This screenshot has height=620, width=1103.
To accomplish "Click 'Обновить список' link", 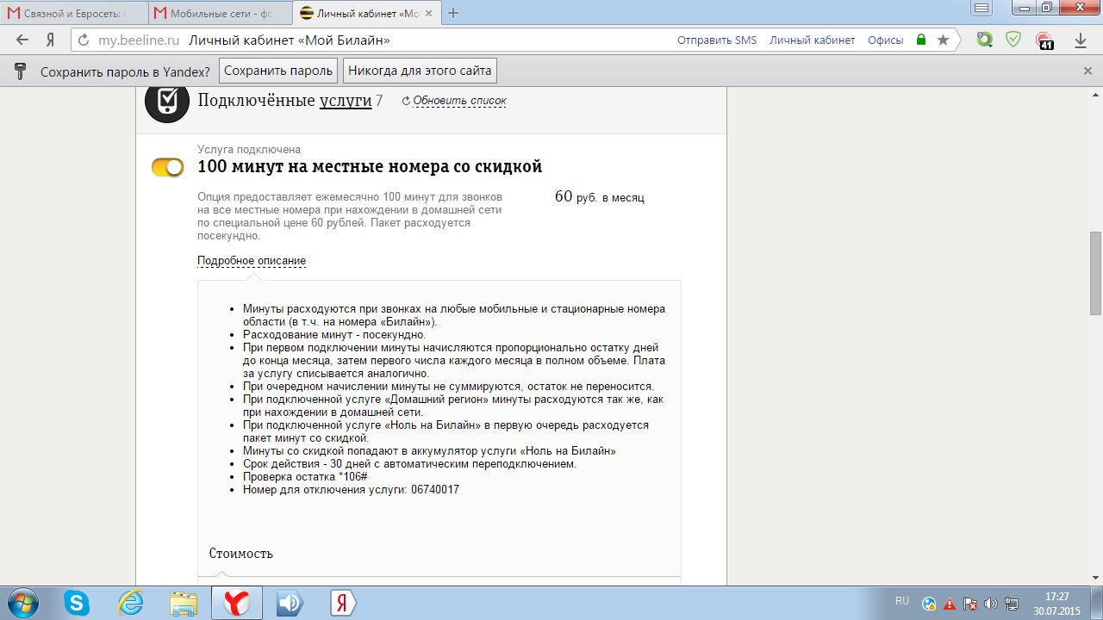I will [460, 101].
